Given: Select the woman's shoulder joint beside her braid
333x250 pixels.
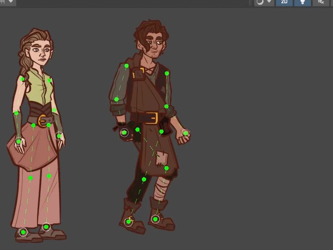Looking at the screenshot, I should (x=22, y=79).
